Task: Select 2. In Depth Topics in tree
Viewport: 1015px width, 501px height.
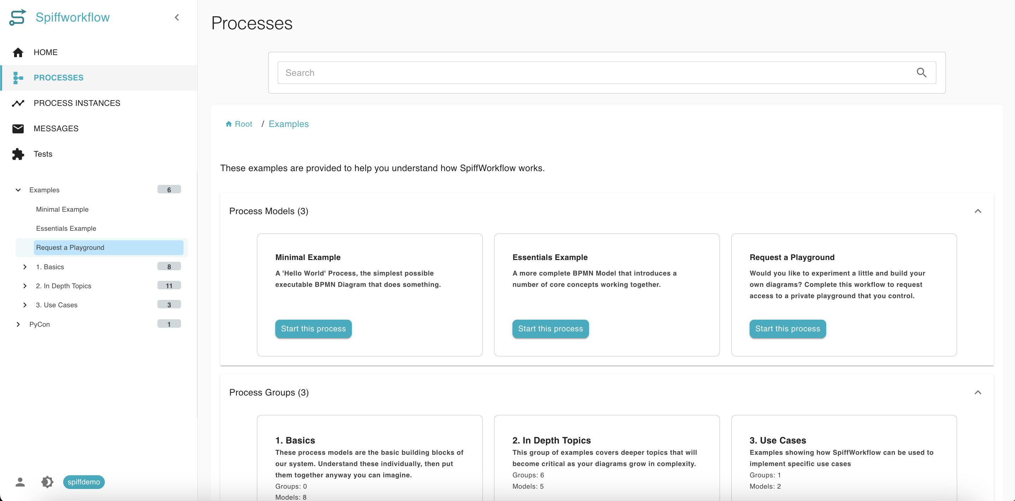Action: point(64,286)
